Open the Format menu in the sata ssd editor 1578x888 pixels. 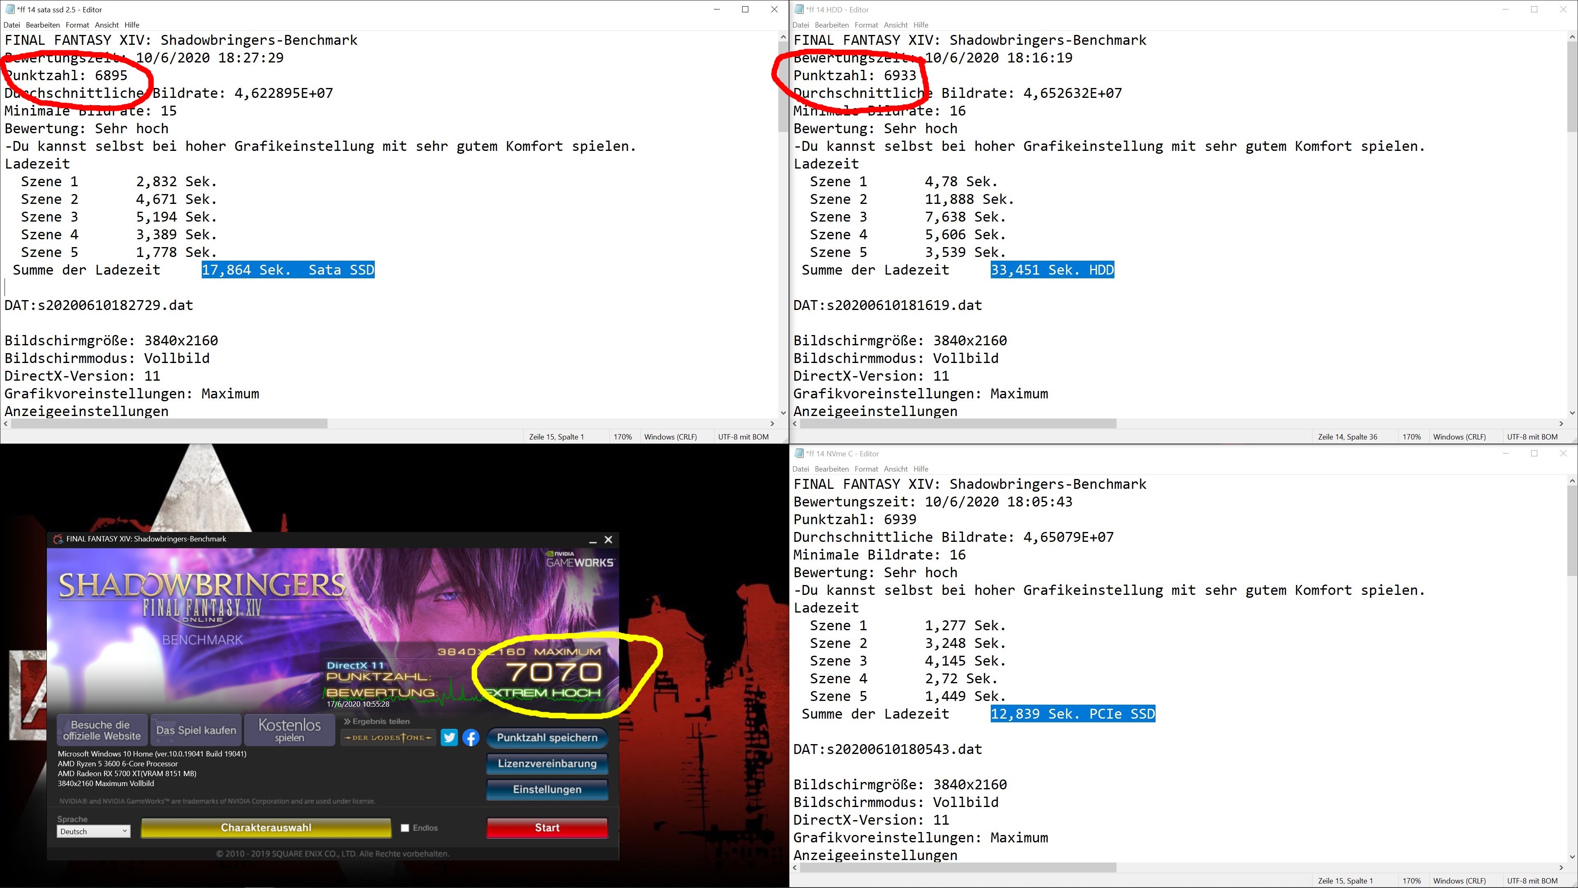pos(77,25)
